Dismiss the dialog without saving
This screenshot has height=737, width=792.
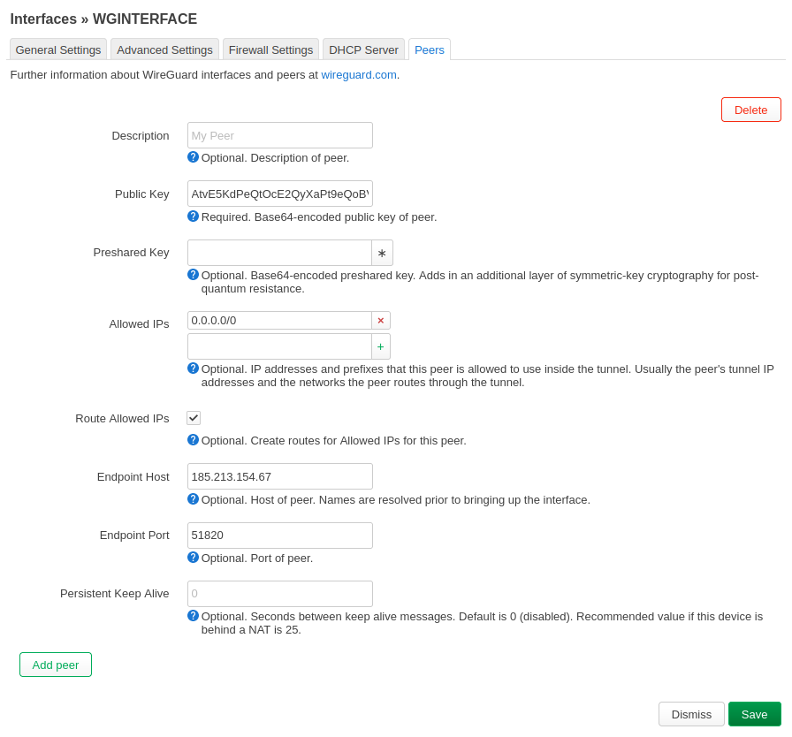[691, 714]
